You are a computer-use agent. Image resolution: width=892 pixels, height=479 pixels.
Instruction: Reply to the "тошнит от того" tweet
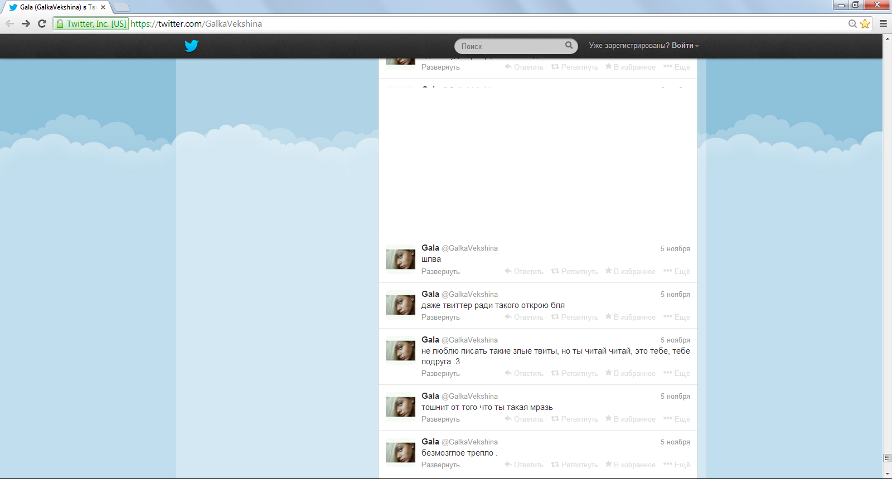(x=524, y=419)
